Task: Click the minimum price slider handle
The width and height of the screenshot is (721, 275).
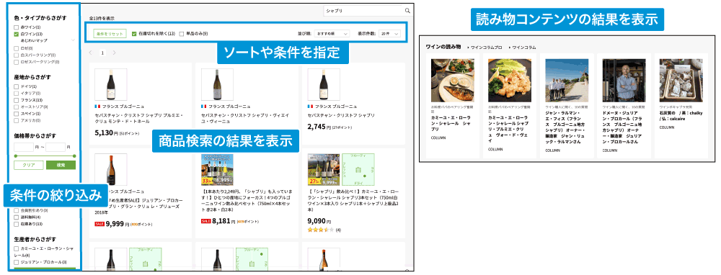Action: [x=15, y=156]
